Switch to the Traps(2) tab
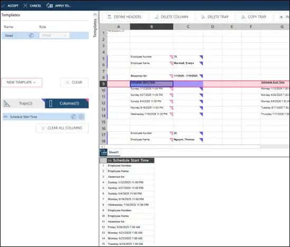Viewport: 290px width, 247px height. 23,103
